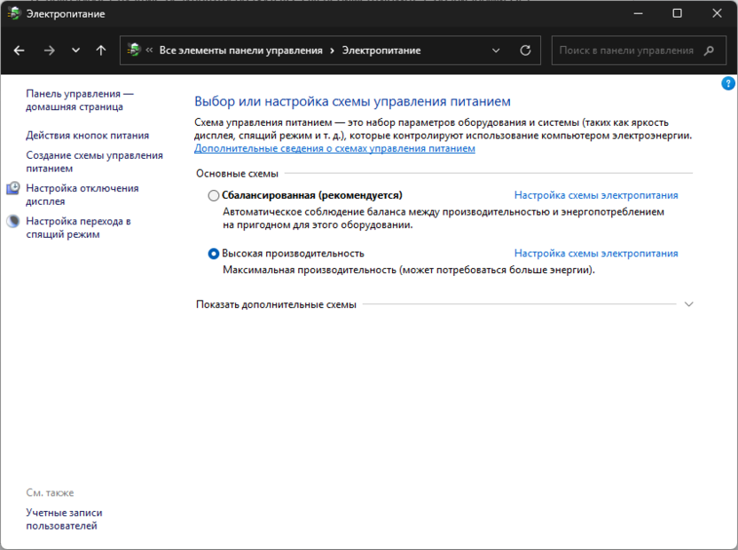Click the power options icon in address bar
The height and width of the screenshot is (550, 738).
tap(134, 51)
